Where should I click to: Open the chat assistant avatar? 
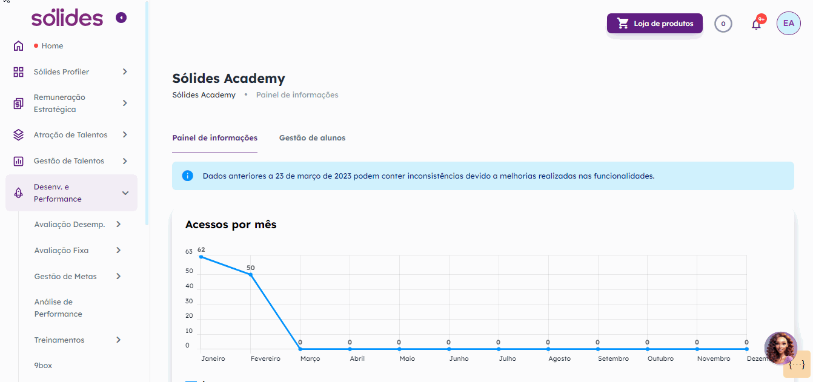(781, 347)
